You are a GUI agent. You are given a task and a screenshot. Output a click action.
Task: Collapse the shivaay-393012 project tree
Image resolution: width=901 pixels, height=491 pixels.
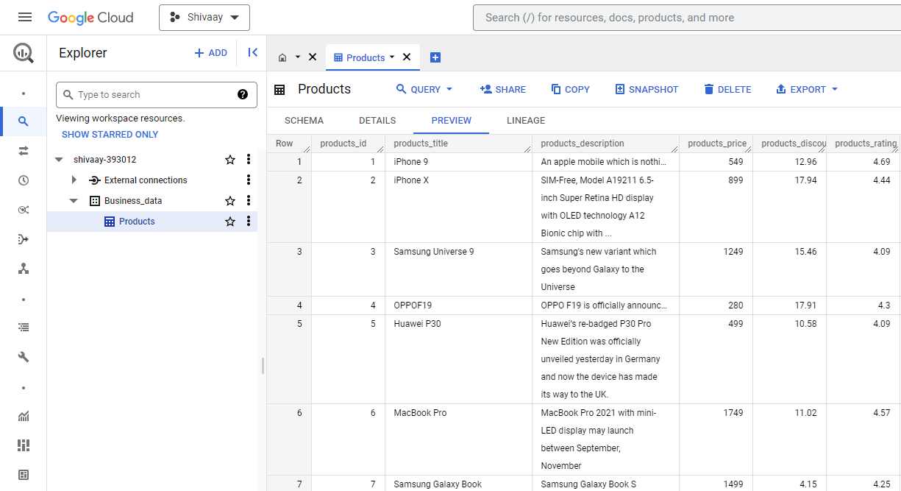pos(60,159)
